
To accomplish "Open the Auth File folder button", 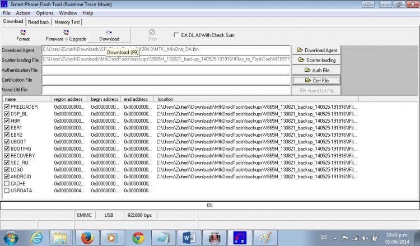I will 316,70.
